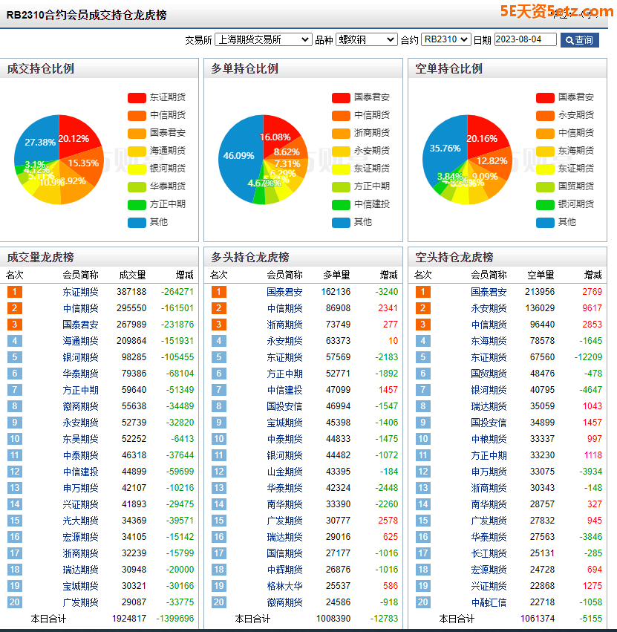Open 山金期货 in the 多头持仓龙虎榜 table
617x632 pixels.
[x=284, y=472]
